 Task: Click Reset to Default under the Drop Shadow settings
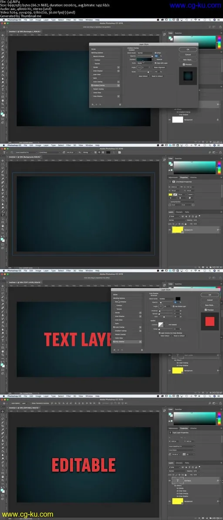pyautogui.click(x=179, y=336)
